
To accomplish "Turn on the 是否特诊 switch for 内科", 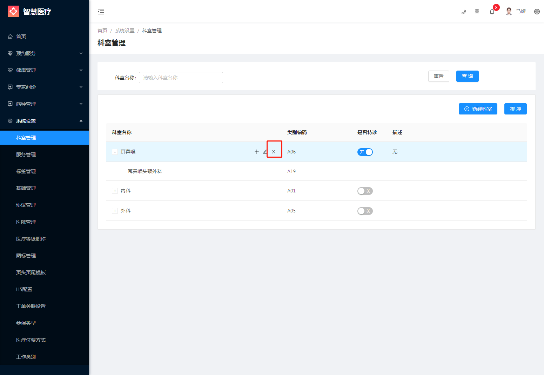I will click(365, 191).
